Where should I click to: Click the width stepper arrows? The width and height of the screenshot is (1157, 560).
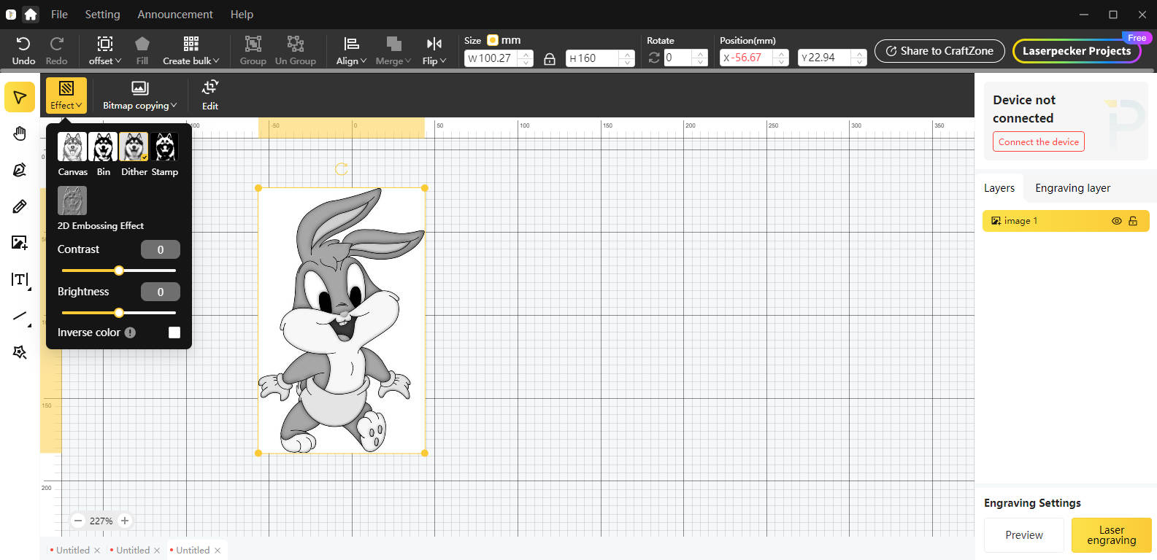[526, 58]
